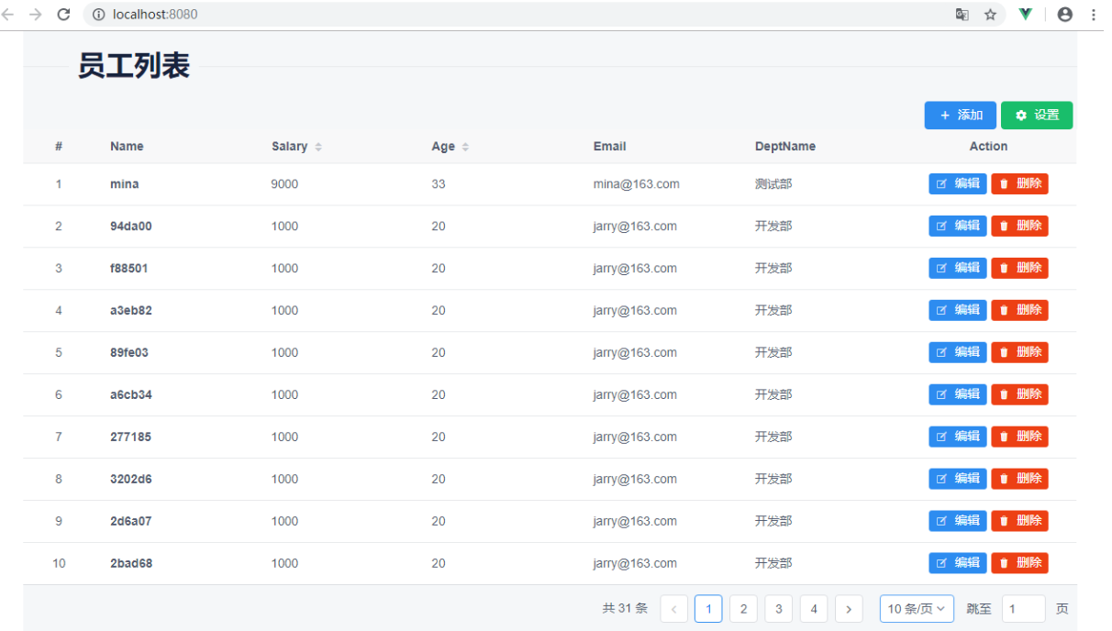Click the name cell a6cb34
This screenshot has height=631, width=1112.
pyautogui.click(x=131, y=395)
